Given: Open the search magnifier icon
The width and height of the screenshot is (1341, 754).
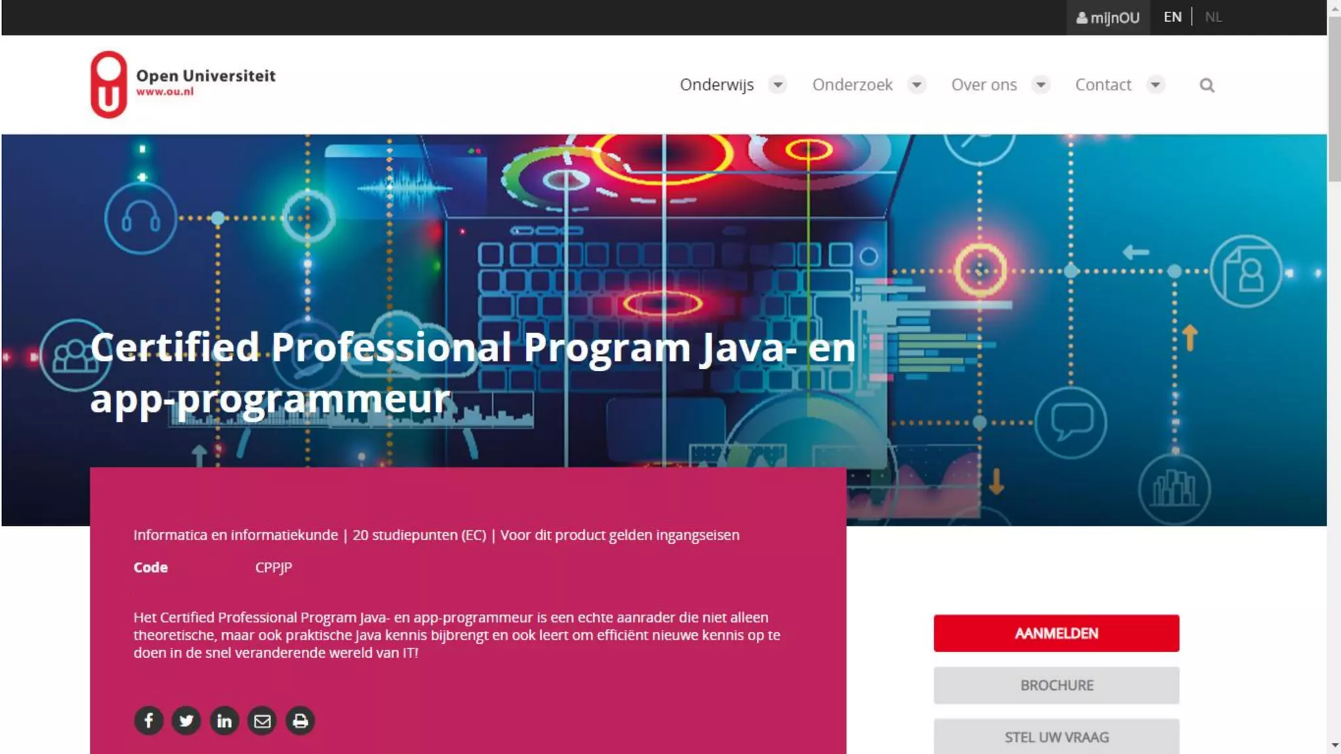Looking at the screenshot, I should (1207, 85).
